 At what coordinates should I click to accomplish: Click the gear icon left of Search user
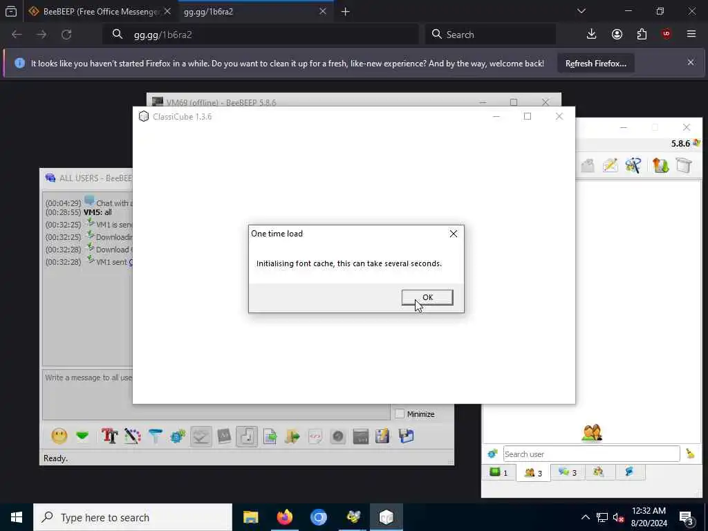point(492,454)
